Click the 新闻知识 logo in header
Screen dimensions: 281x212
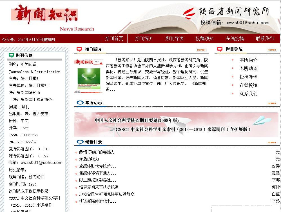click(x=44, y=14)
